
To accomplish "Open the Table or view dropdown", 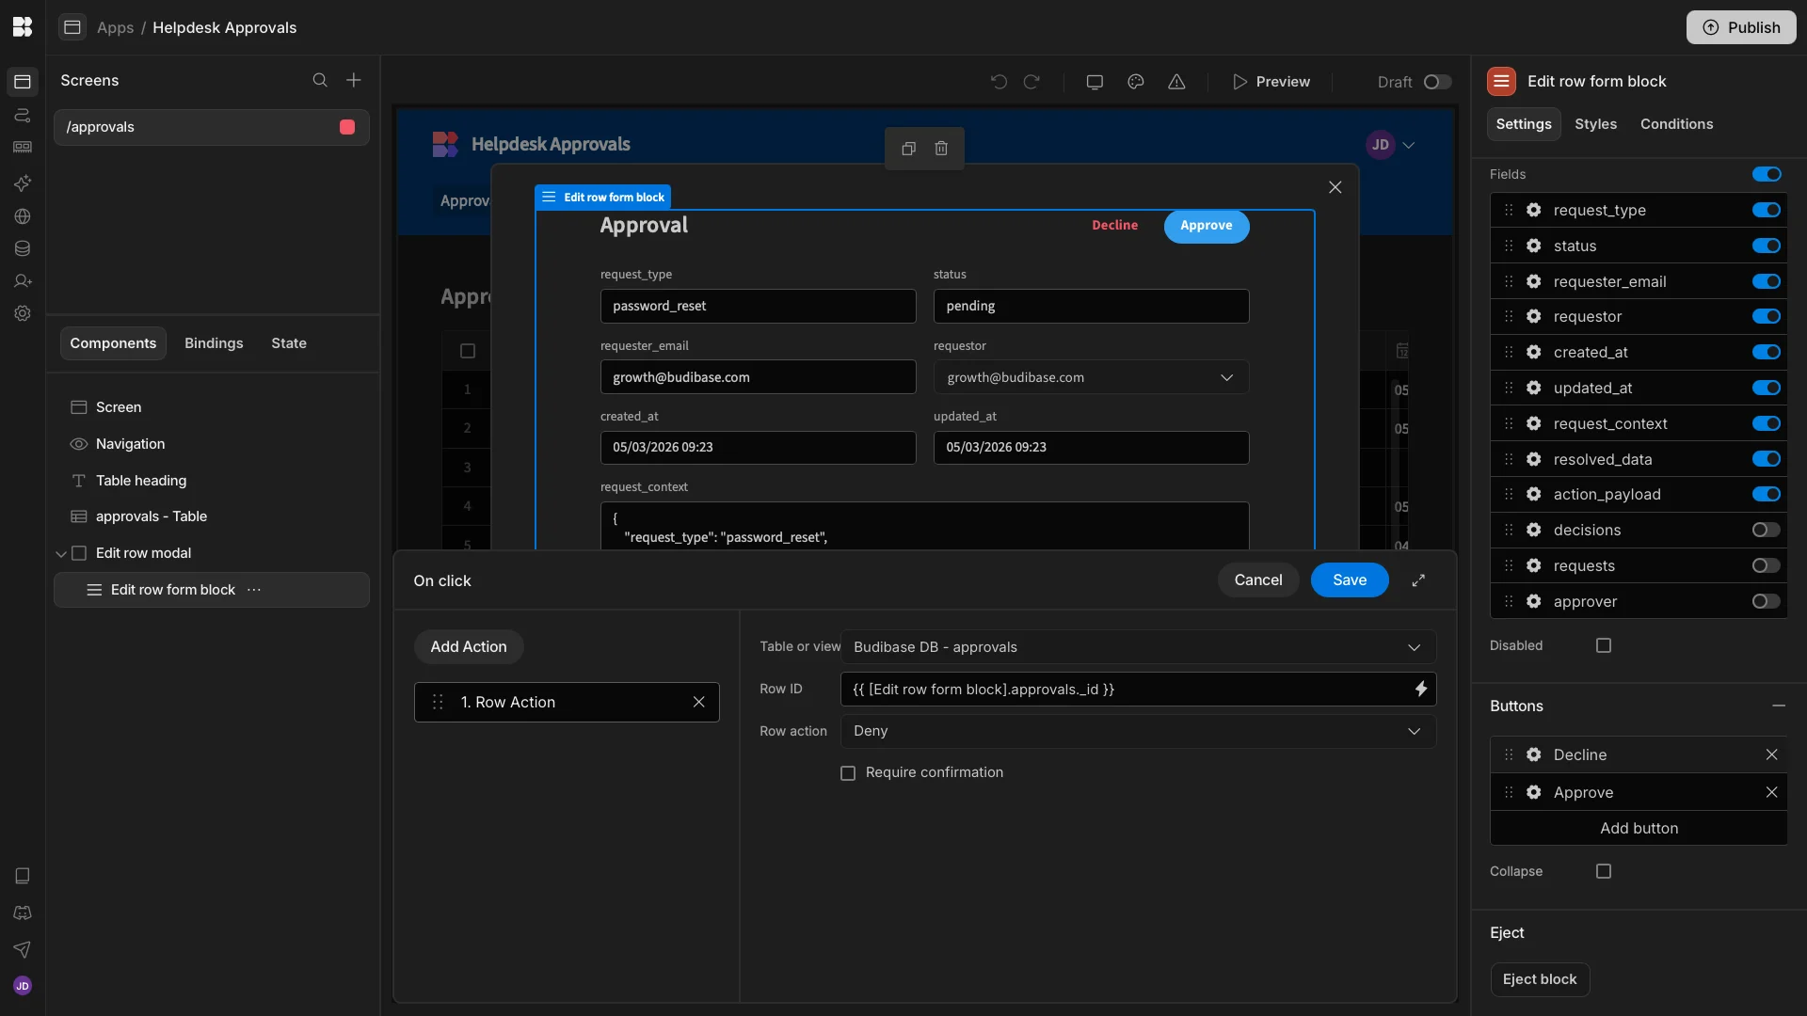I will coord(1137,647).
